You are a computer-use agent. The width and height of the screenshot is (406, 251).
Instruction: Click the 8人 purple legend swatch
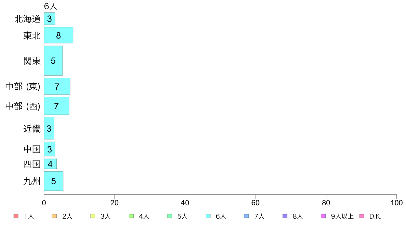pyautogui.click(x=285, y=216)
